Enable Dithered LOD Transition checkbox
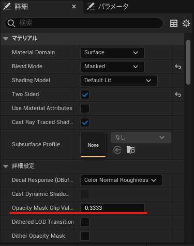 tap(85, 222)
